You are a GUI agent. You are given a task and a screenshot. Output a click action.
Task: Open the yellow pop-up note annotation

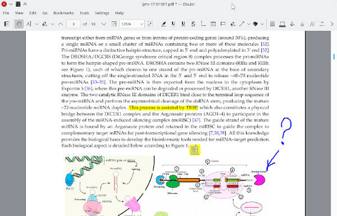point(195,150)
